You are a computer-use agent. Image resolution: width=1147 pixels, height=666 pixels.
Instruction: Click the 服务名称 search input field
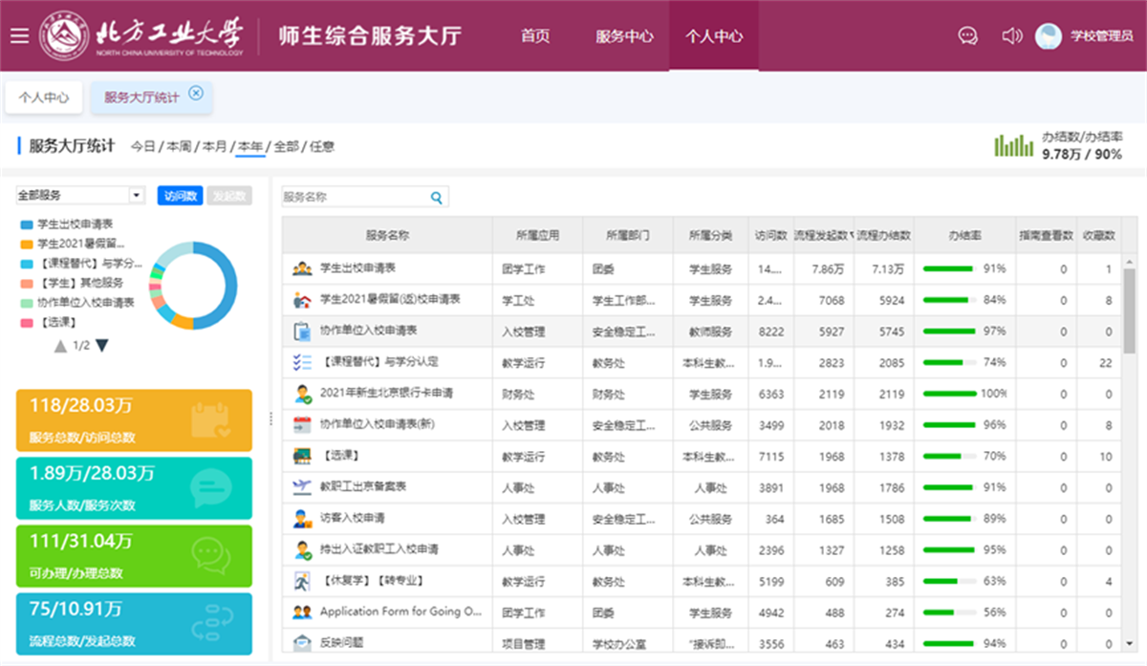tap(354, 198)
